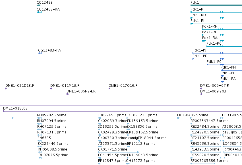Select the DME1-018L03 BAC clone

15,108
